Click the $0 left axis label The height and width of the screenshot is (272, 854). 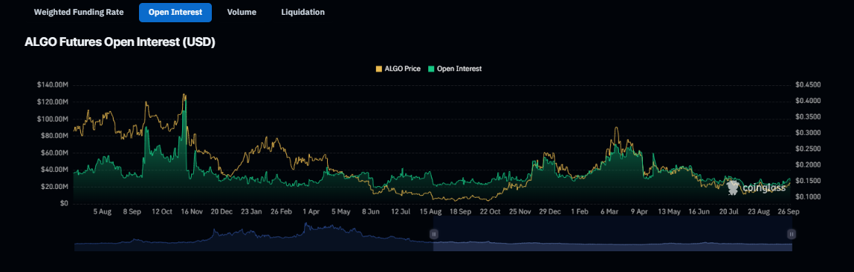(63, 204)
